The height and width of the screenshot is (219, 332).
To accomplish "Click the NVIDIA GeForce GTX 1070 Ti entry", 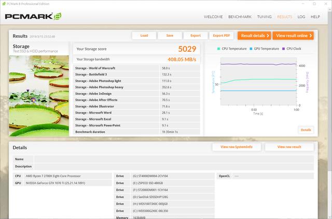I will tap(67, 183).
